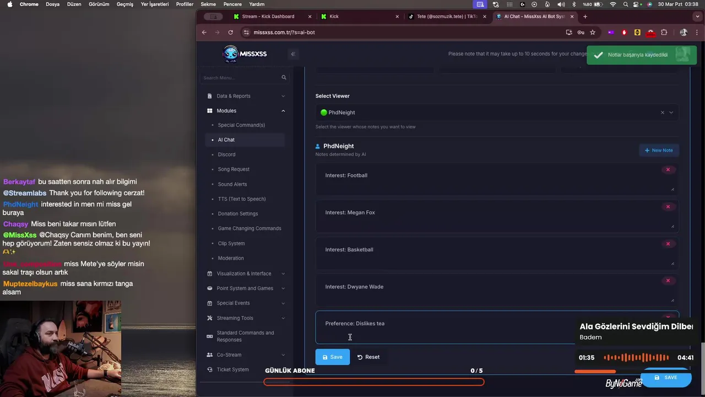Edit the Interest: Football note field

(497, 179)
